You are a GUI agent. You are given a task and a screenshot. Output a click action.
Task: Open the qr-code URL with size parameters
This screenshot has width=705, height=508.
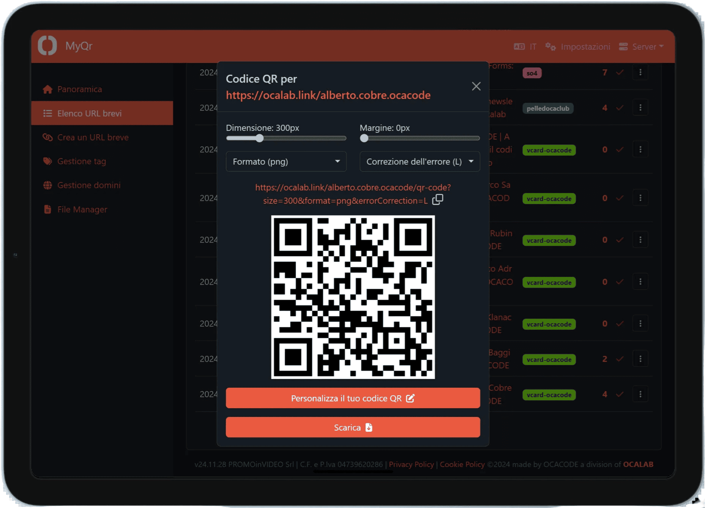point(353,194)
